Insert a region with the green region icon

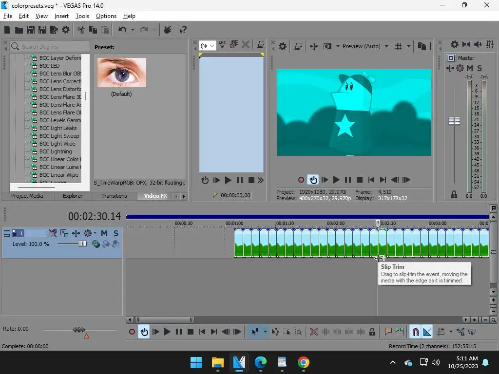point(400,332)
